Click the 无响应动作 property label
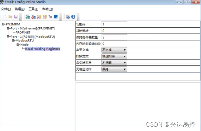 [x=84, y=69]
